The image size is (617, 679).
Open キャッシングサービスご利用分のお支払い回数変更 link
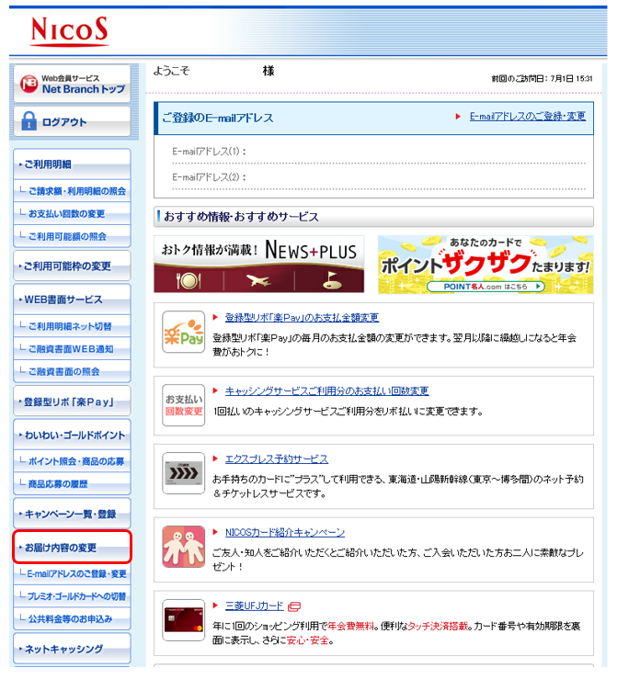(x=326, y=390)
